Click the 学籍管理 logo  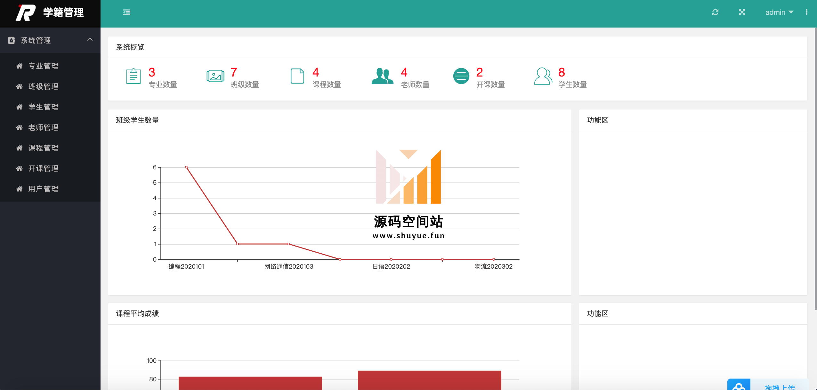(50, 13)
